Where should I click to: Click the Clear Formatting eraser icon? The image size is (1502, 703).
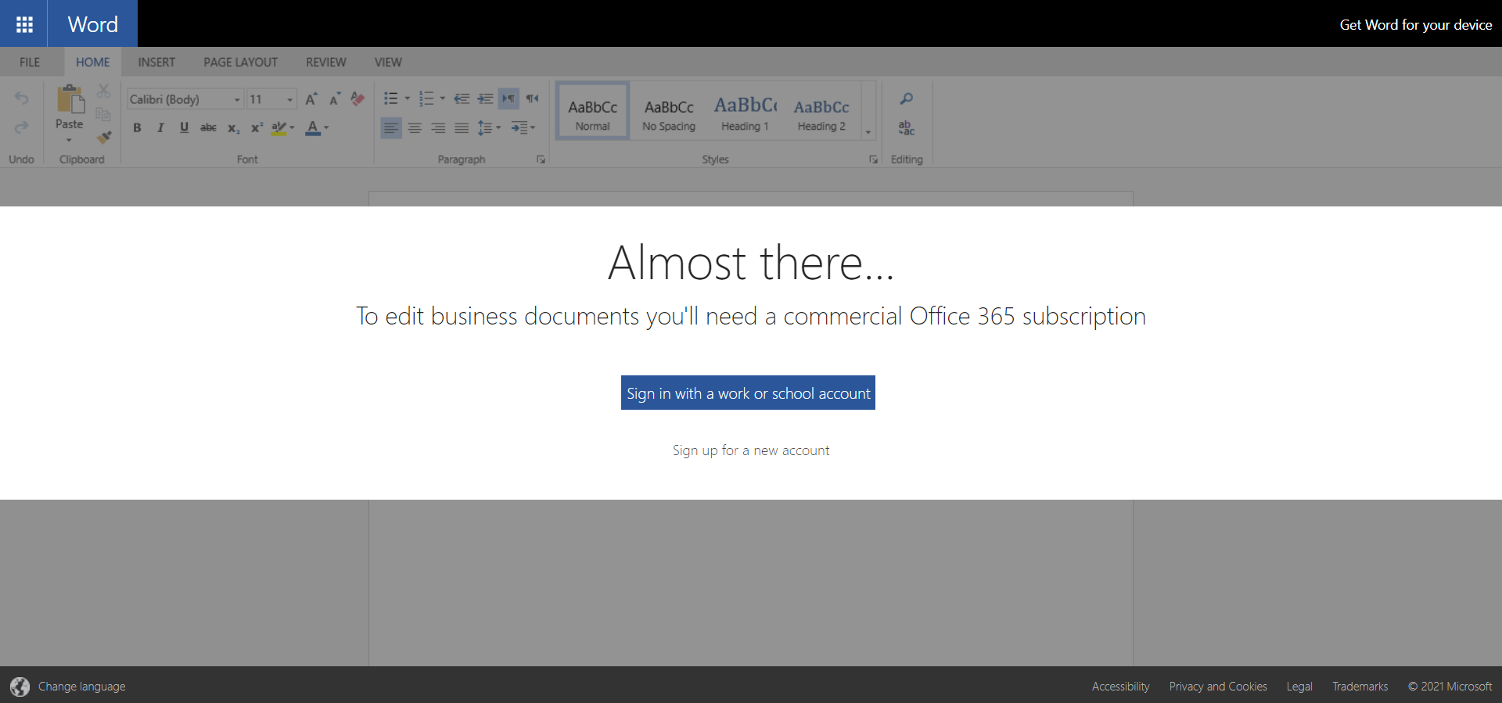pyautogui.click(x=358, y=99)
